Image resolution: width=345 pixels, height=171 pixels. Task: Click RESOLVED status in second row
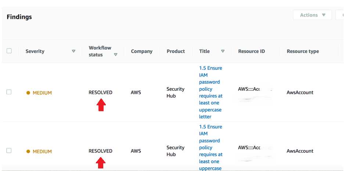click(x=101, y=151)
